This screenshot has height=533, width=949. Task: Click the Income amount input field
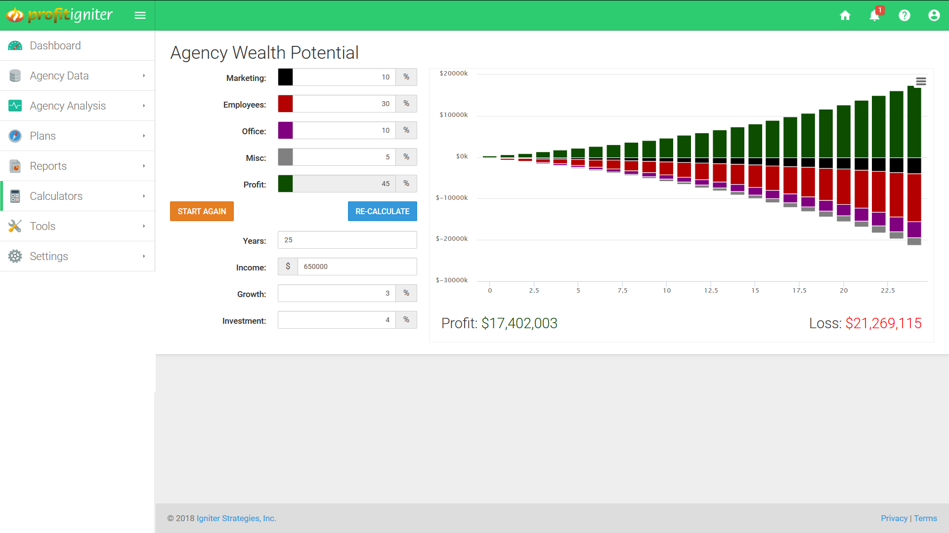pyautogui.click(x=357, y=266)
